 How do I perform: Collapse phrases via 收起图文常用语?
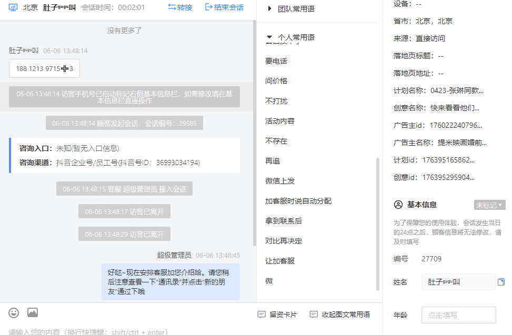tap(339, 314)
